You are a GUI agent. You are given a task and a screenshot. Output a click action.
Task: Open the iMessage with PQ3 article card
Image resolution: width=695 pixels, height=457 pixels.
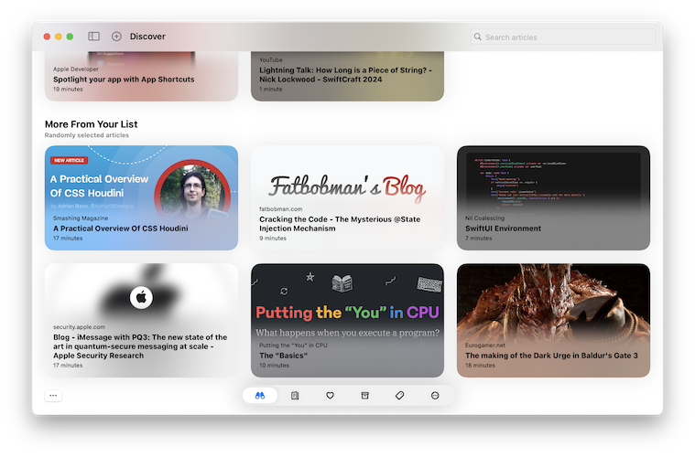click(x=141, y=320)
